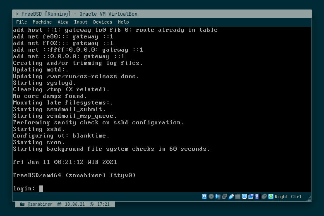Click the green keyboard capture arrow icon
The height and width of the screenshot is (216, 324).
[x=271, y=197]
